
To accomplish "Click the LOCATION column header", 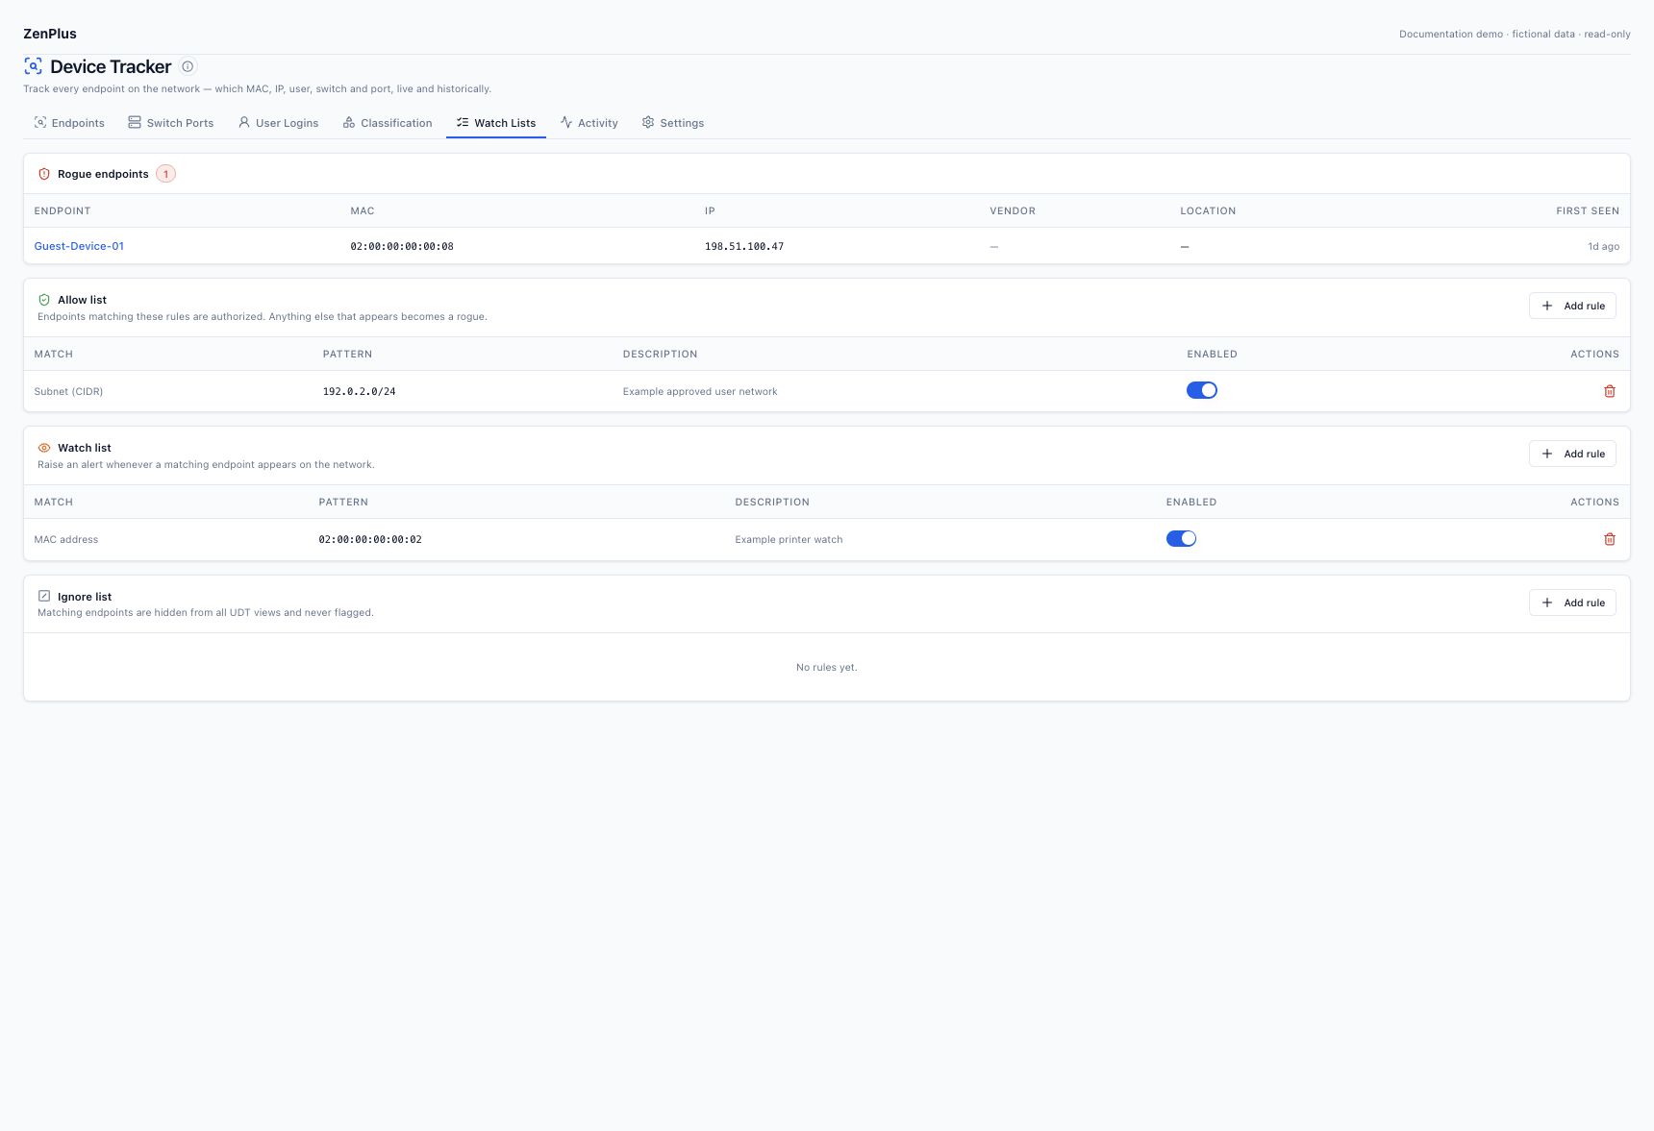I will click(x=1208, y=210).
